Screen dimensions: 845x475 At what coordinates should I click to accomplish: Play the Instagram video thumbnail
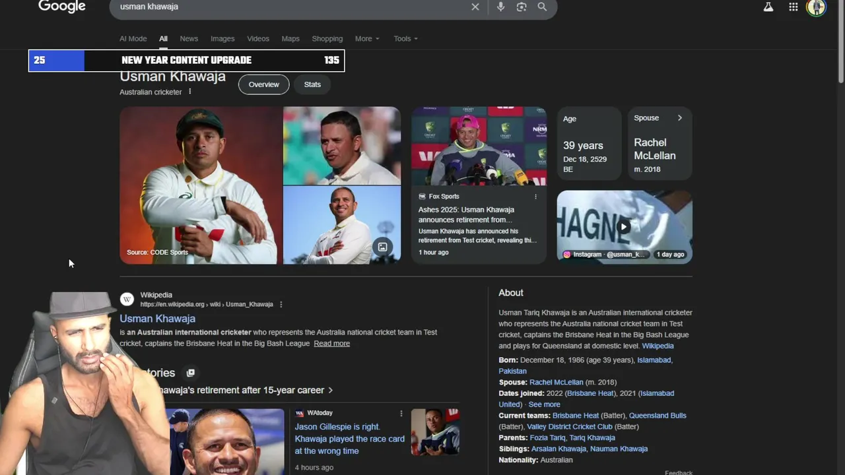click(x=624, y=227)
